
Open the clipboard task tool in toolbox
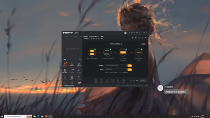79,64
